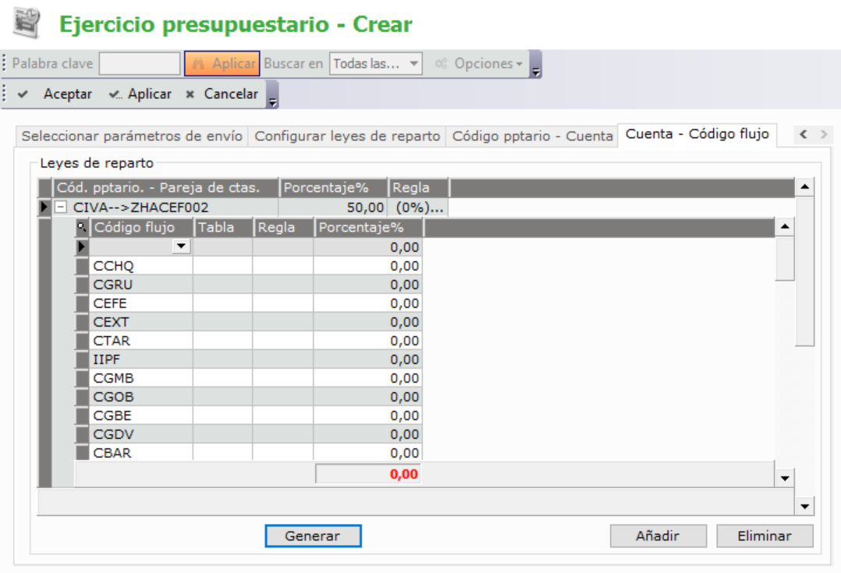Viewport: 841px width, 573px height.
Task: Click the Eliminar button
Action: tap(765, 536)
